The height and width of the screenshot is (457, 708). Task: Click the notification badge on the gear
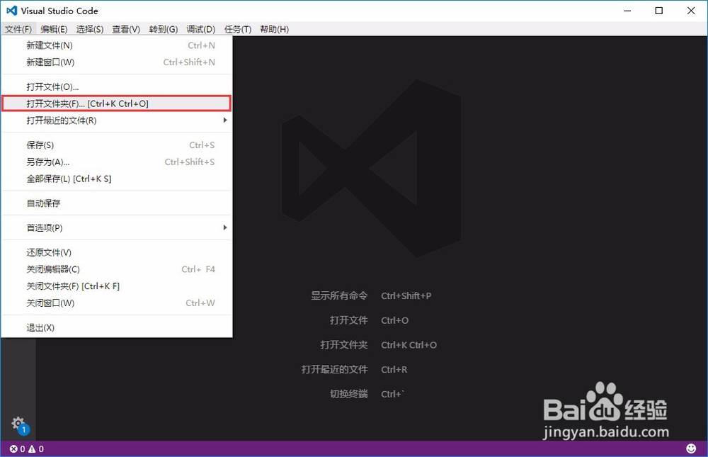tap(23, 428)
